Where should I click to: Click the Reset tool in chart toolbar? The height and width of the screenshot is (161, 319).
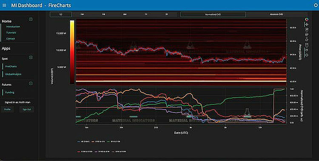click(x=307, y=40)
